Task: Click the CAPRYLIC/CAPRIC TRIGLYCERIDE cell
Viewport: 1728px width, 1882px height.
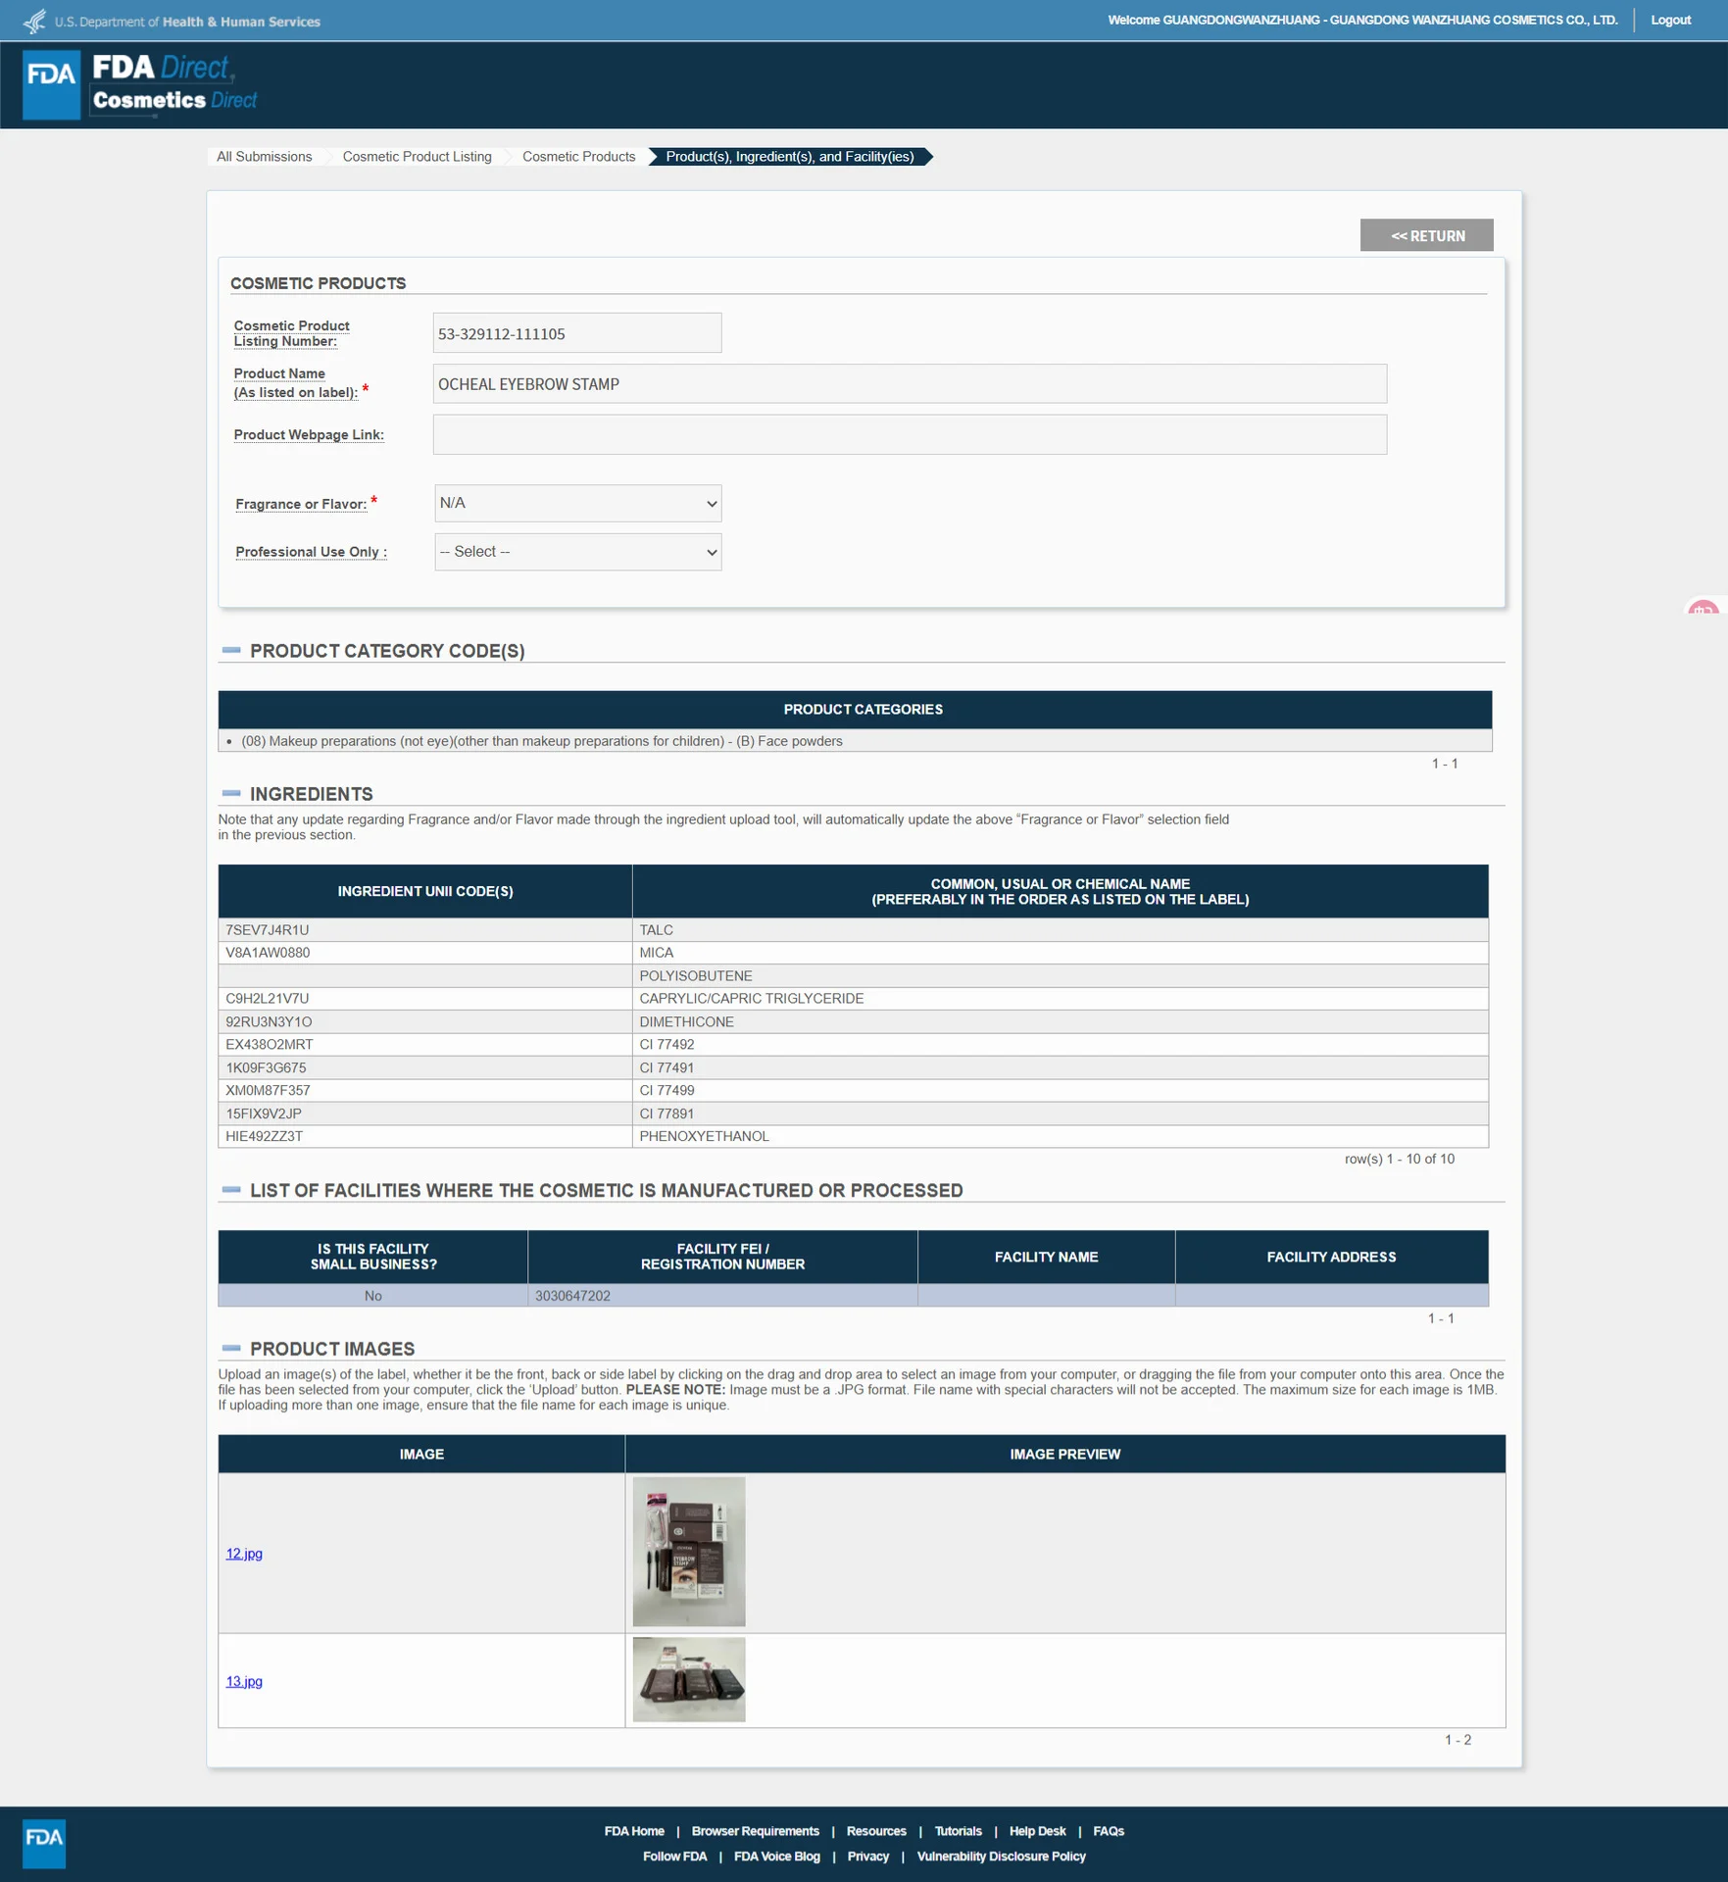Action: [x=1060, y=999]
